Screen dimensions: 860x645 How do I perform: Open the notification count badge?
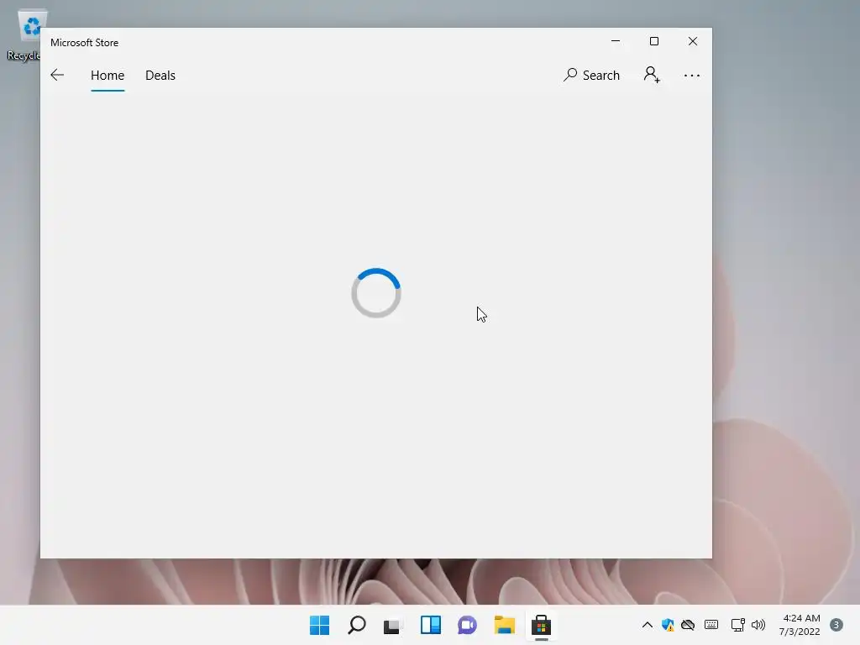pyautogui.click(x=836, y=625)
